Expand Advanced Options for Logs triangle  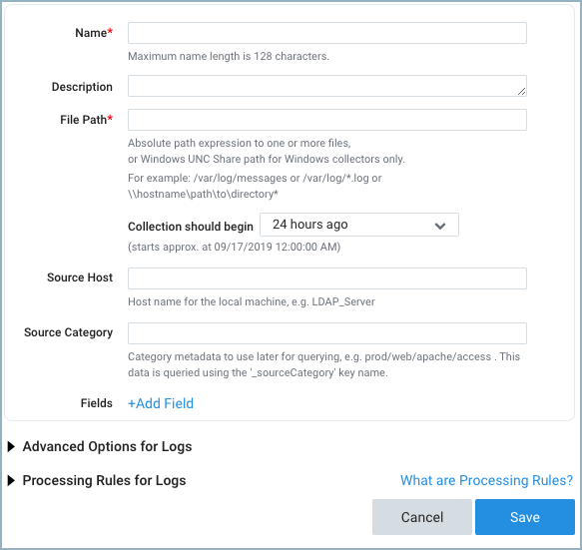click(12, 446)
